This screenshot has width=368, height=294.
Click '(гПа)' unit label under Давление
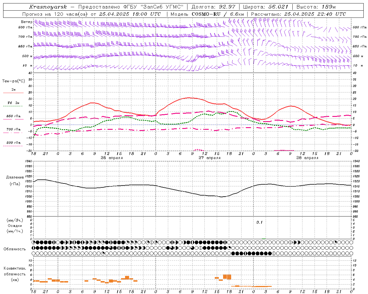pyautogui.click(x=15, y=184)
